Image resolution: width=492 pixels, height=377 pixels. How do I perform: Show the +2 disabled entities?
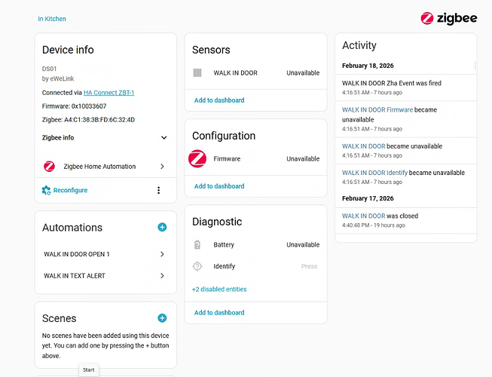(x=219, y=290)
